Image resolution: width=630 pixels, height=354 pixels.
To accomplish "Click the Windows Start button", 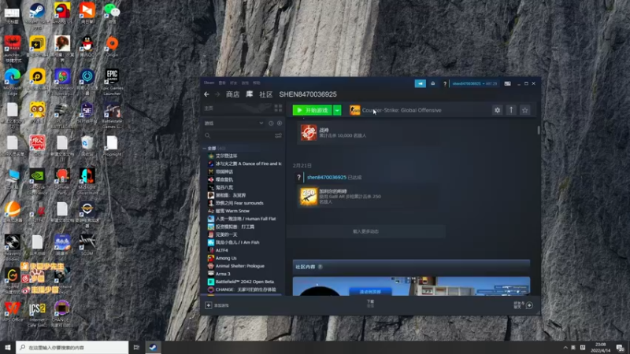I will pyautogui.click(x=8, y=347).
